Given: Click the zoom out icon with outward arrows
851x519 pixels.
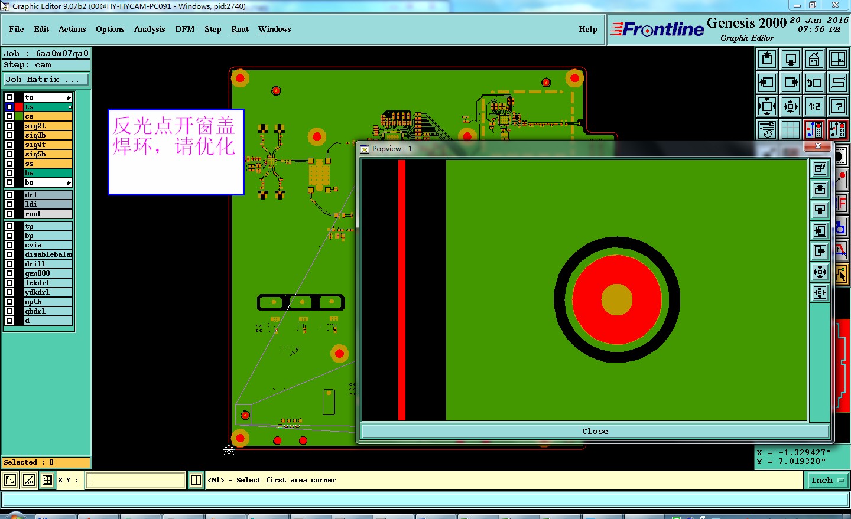Looking at the screenshot, I should [791, 106].
